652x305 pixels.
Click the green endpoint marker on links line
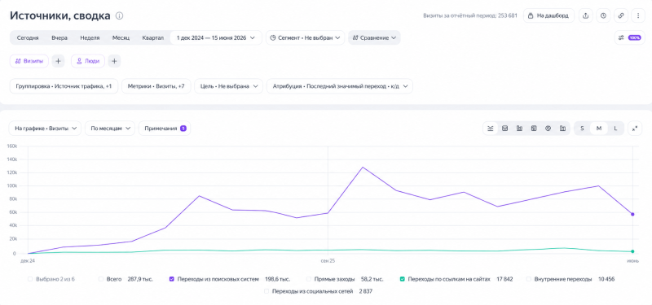(x=632, y=251)
